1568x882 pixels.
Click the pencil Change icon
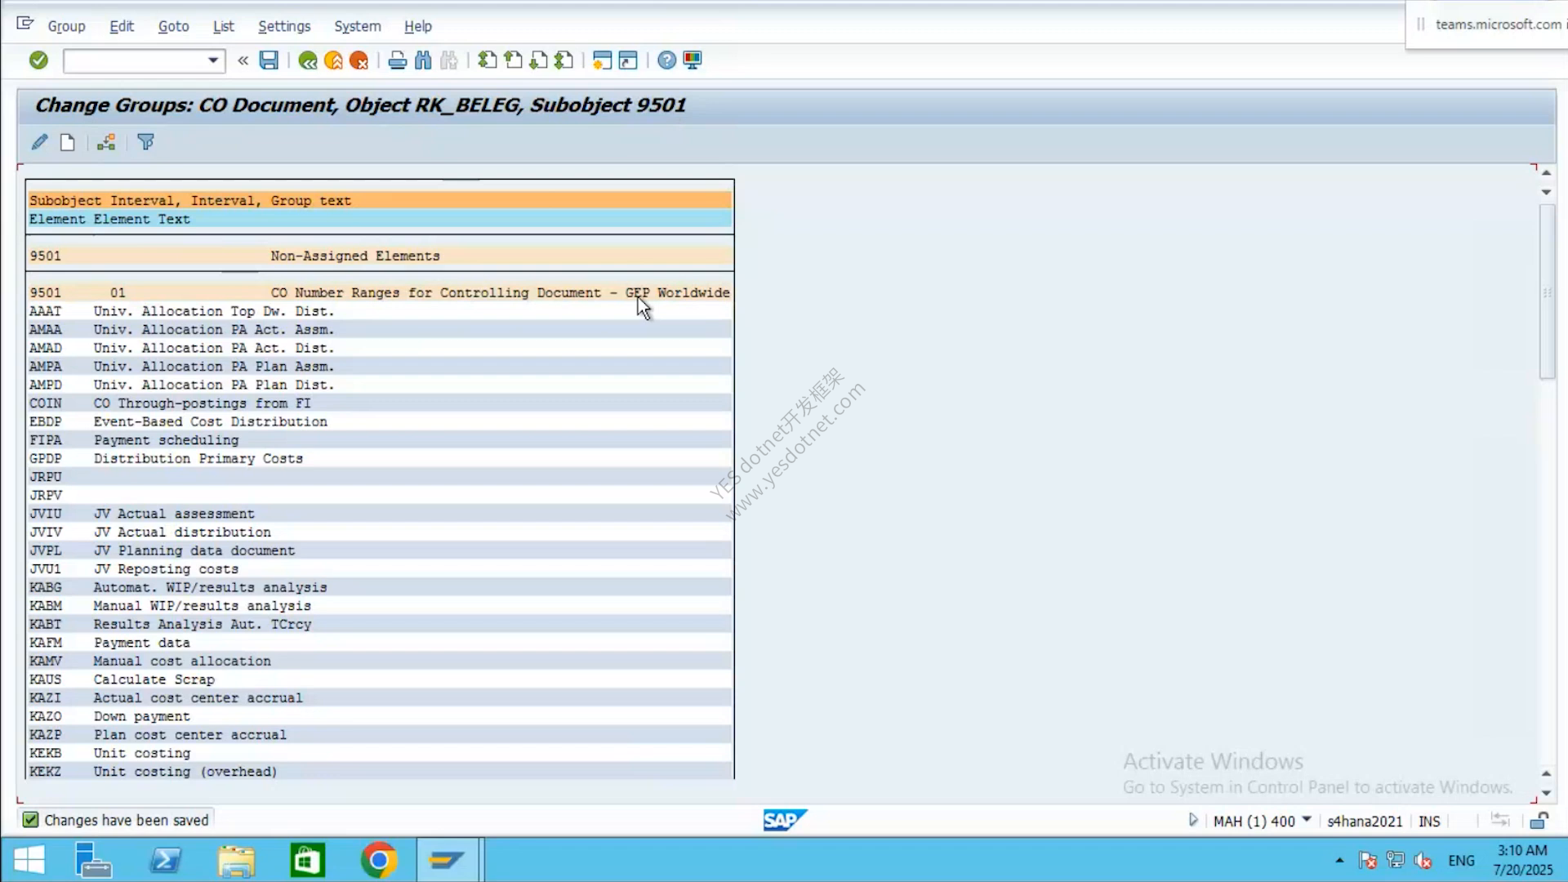(x=39, y=143)
